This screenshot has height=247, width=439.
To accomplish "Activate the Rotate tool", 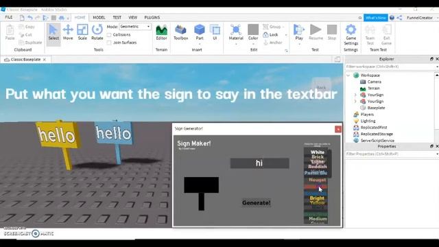I will [97, 33].
